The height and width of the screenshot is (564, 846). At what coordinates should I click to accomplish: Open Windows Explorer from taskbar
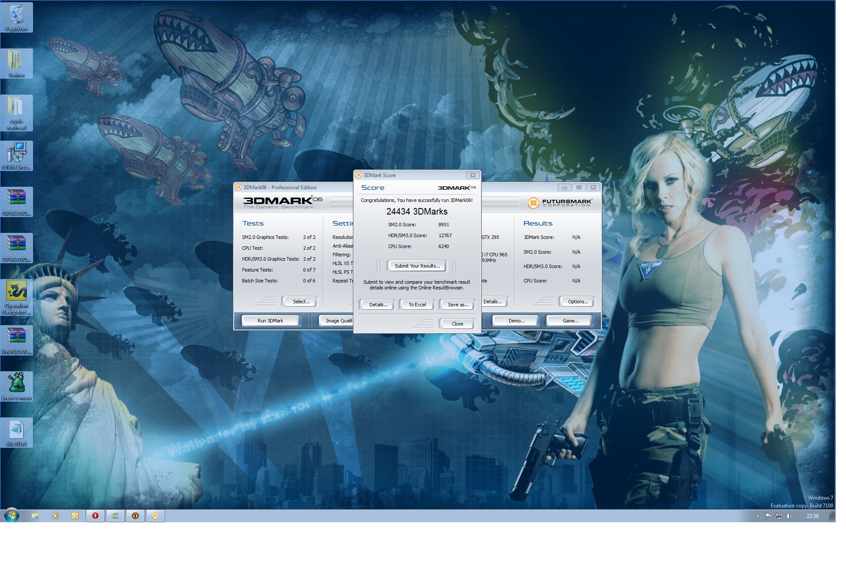(x=35, y=516)
